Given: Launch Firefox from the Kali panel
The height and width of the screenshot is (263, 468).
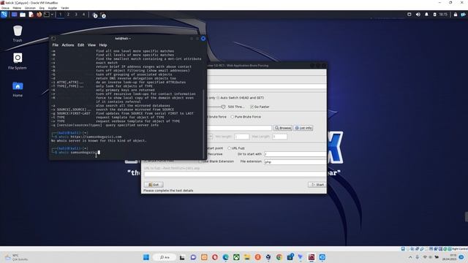Looking at the screenshot, I should (39, 15).
